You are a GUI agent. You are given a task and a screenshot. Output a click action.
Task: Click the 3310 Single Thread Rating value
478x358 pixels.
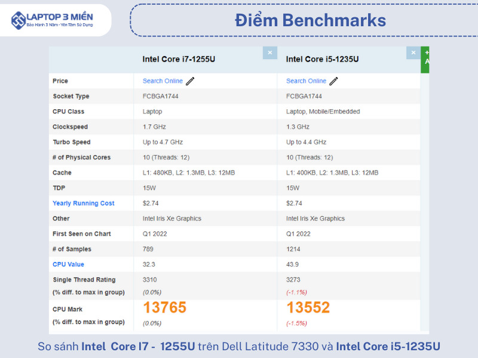coord(151,280)
